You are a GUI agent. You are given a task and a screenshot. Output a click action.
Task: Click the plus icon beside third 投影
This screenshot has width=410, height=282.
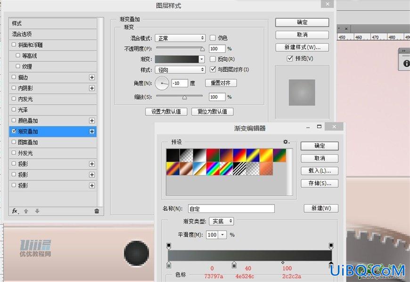click(92, 185)
